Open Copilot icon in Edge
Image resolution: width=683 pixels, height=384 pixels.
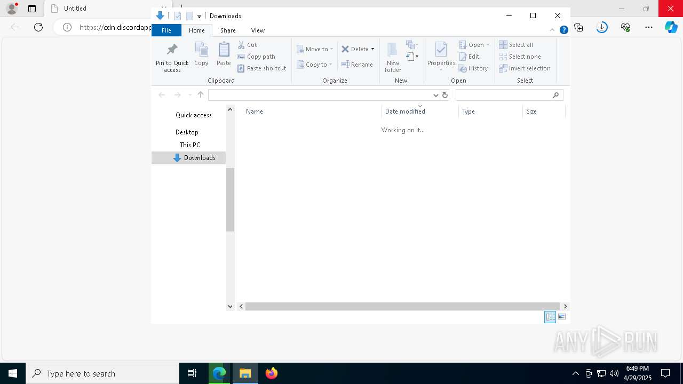[x=671, y=27]
